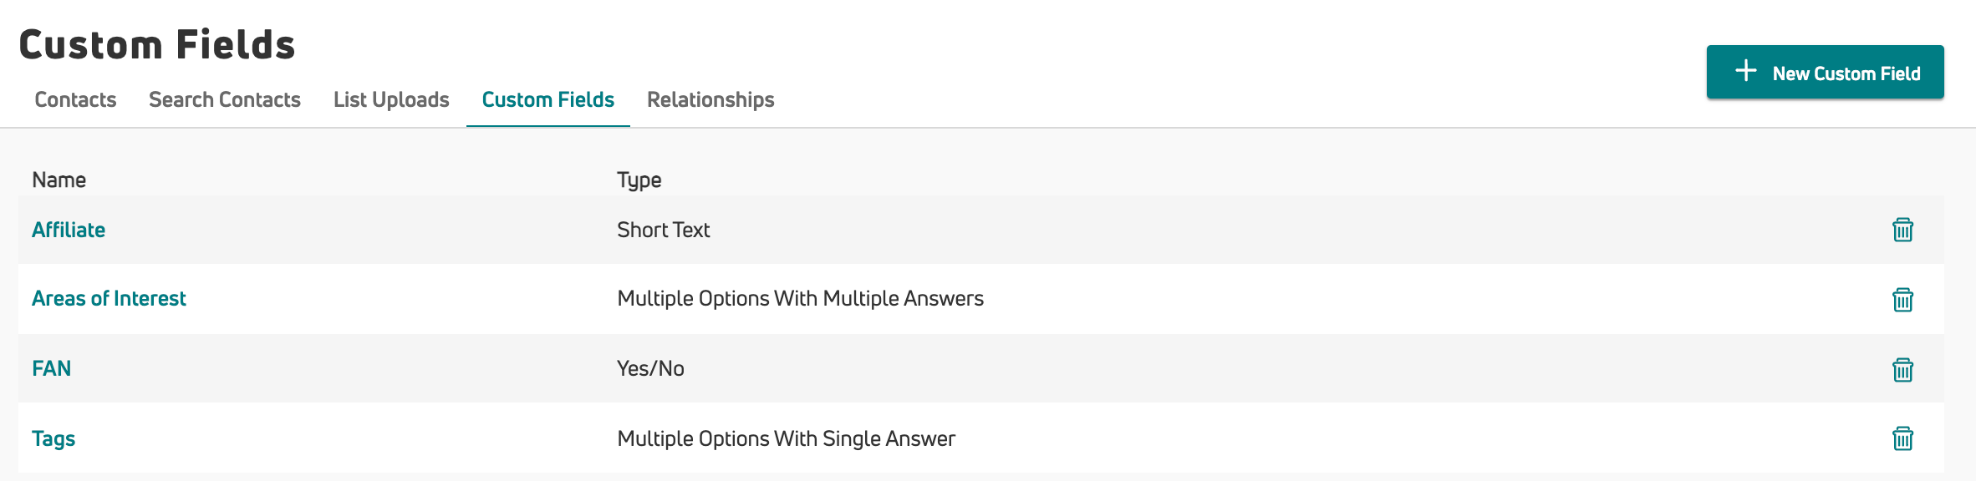
Task: Select the Short Text row for Affiliate
Action: (x=663, y=229)
